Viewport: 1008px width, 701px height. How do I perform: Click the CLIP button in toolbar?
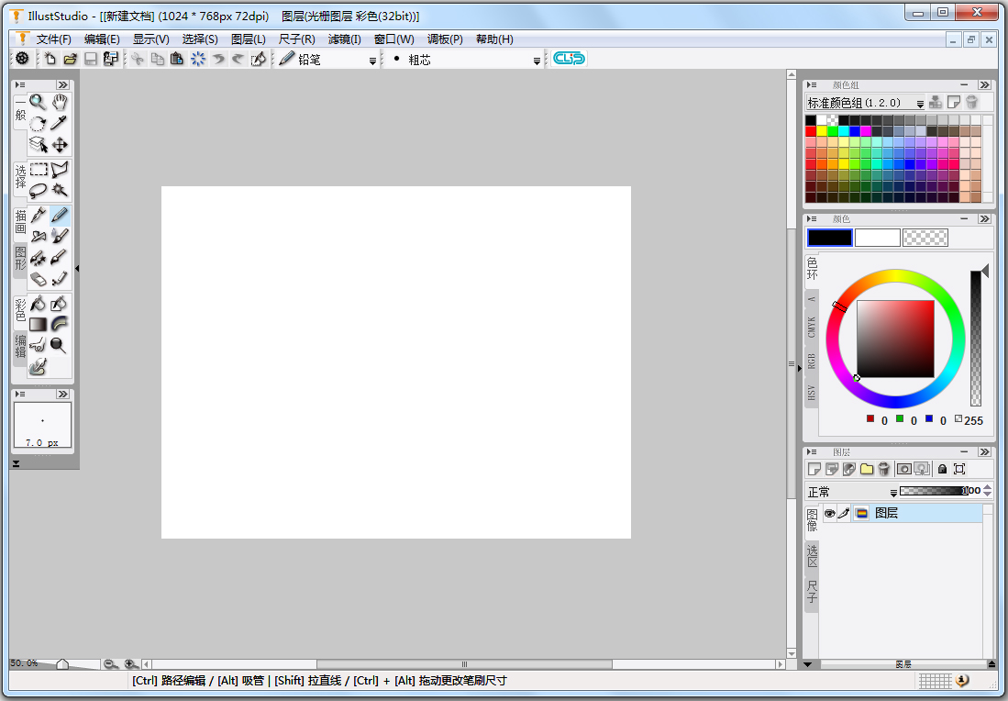click(x=569, y=59)
